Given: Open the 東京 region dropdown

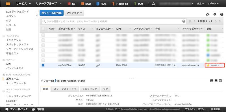Looking at the screenshot, I should 201,4.
